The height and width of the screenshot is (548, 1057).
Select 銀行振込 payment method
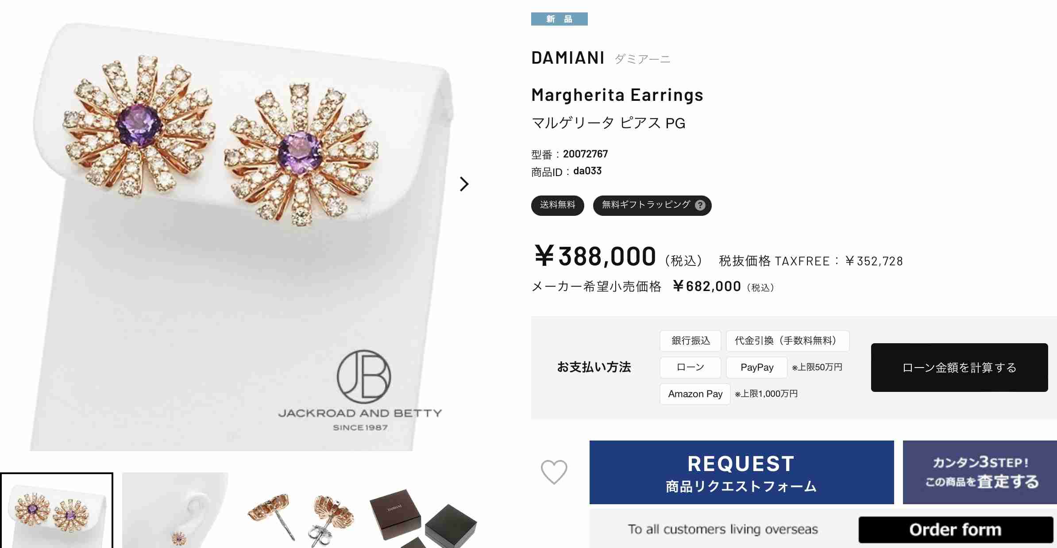pos(691,341)
